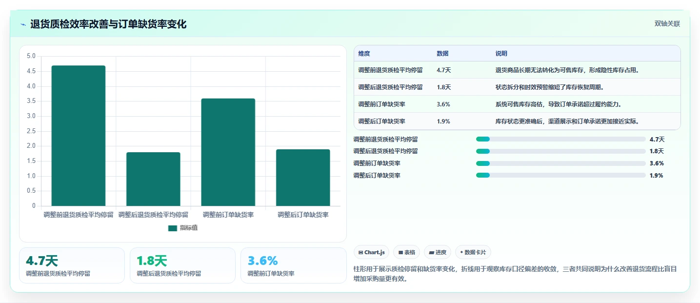
Task: Select the 表格 tag chip
Action: 406,252
